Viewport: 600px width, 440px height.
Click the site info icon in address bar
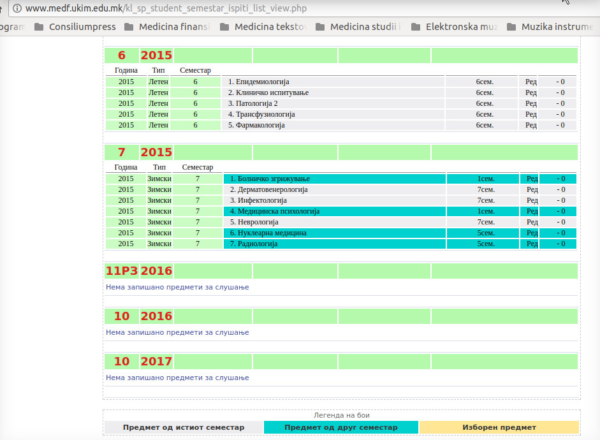coord(17,8)
